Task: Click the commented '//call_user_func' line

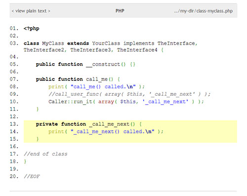Action: (x=129, y=94)
